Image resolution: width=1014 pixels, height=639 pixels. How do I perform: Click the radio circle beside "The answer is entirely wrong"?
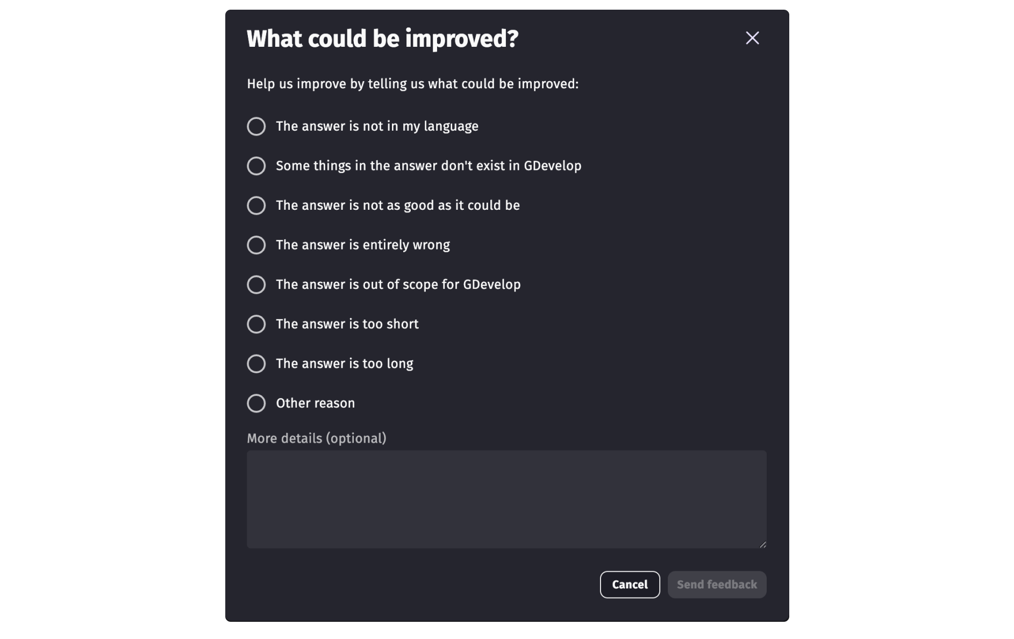[x=256, y=245]
